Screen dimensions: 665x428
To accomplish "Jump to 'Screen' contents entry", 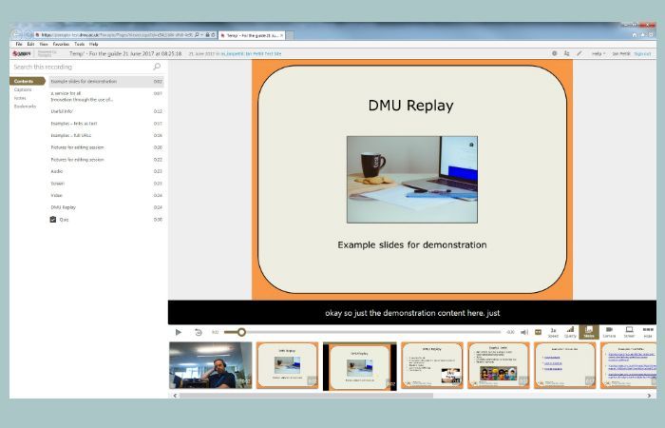I will coord(106,184).
